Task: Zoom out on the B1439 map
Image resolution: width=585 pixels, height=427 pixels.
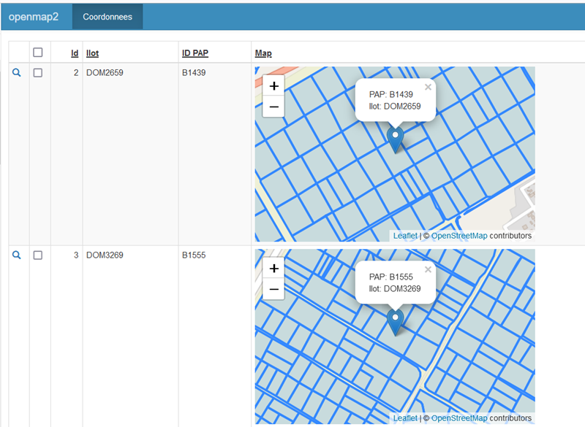Action: 273,107
